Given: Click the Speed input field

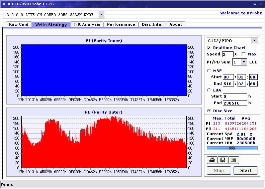Looking at the screenshot, I should 228,54.
